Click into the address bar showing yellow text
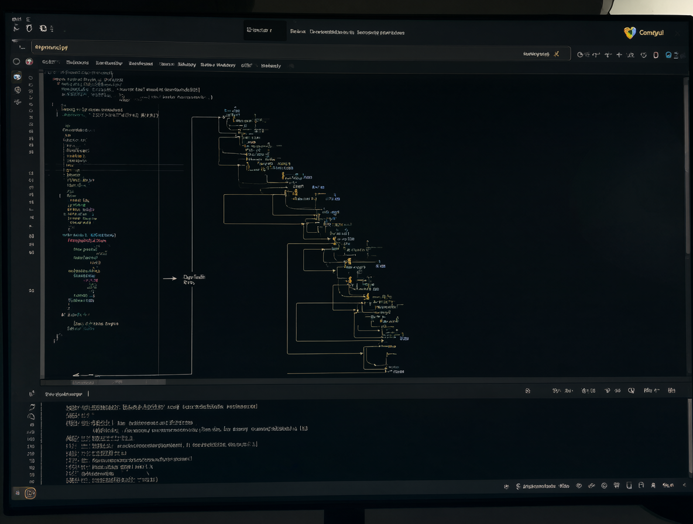The height and width of the screenshot is (524, 693). pos(300,50)
